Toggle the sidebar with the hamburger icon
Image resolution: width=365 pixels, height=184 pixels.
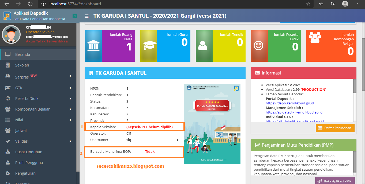pyautogui.click(x=86, y=16)
